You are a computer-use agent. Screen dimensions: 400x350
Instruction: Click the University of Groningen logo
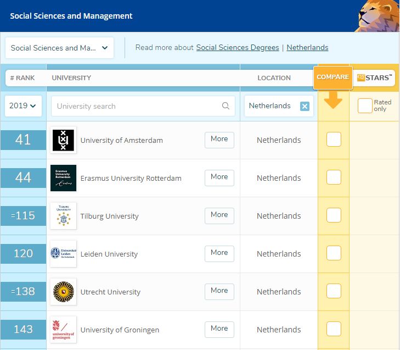point(63,330)
